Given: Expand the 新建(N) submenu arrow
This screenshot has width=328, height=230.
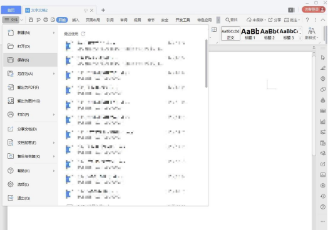Looking at the screenshot, I should tap(54, 32).
